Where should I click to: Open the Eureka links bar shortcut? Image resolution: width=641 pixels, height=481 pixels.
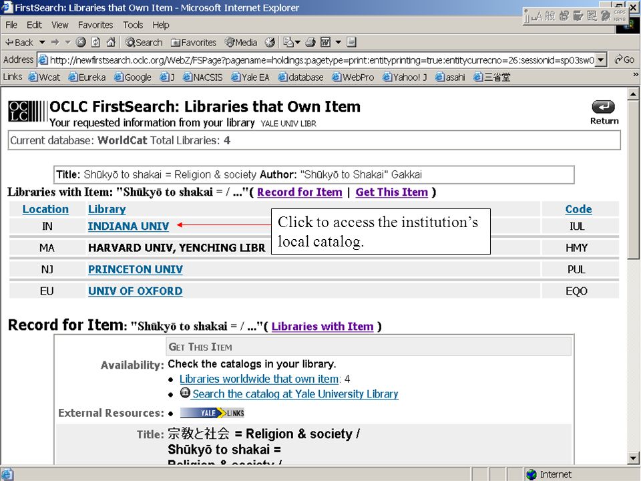pos(87,77)
